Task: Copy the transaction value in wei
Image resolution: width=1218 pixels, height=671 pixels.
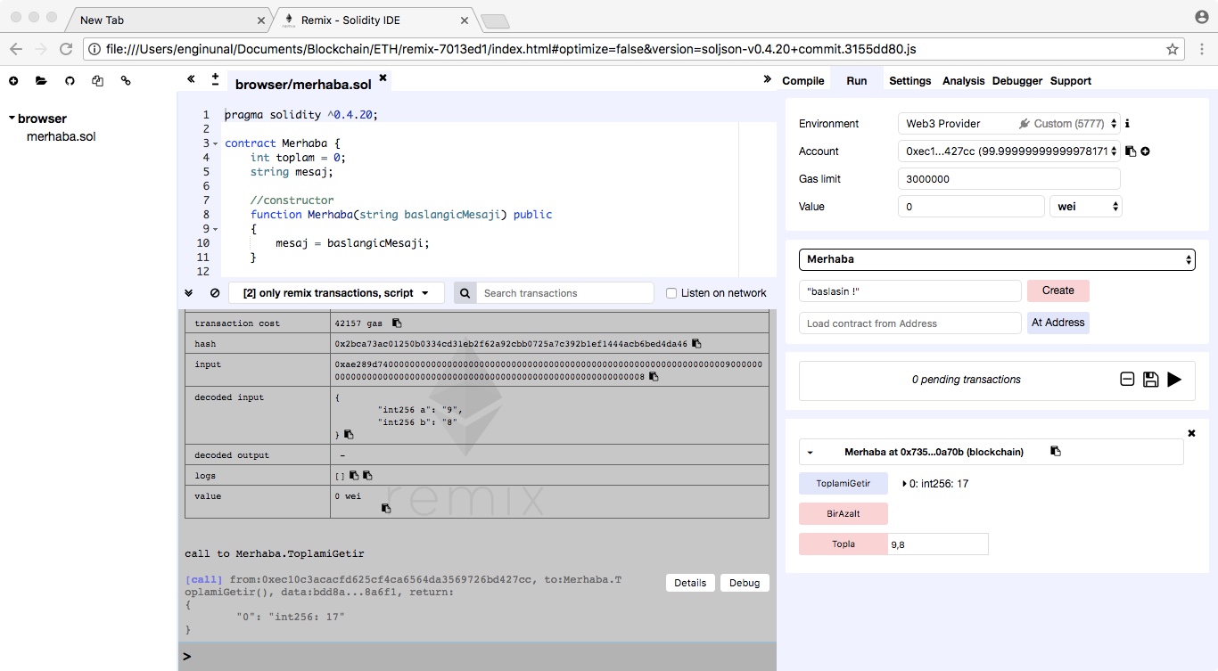Action: point(386,509)
